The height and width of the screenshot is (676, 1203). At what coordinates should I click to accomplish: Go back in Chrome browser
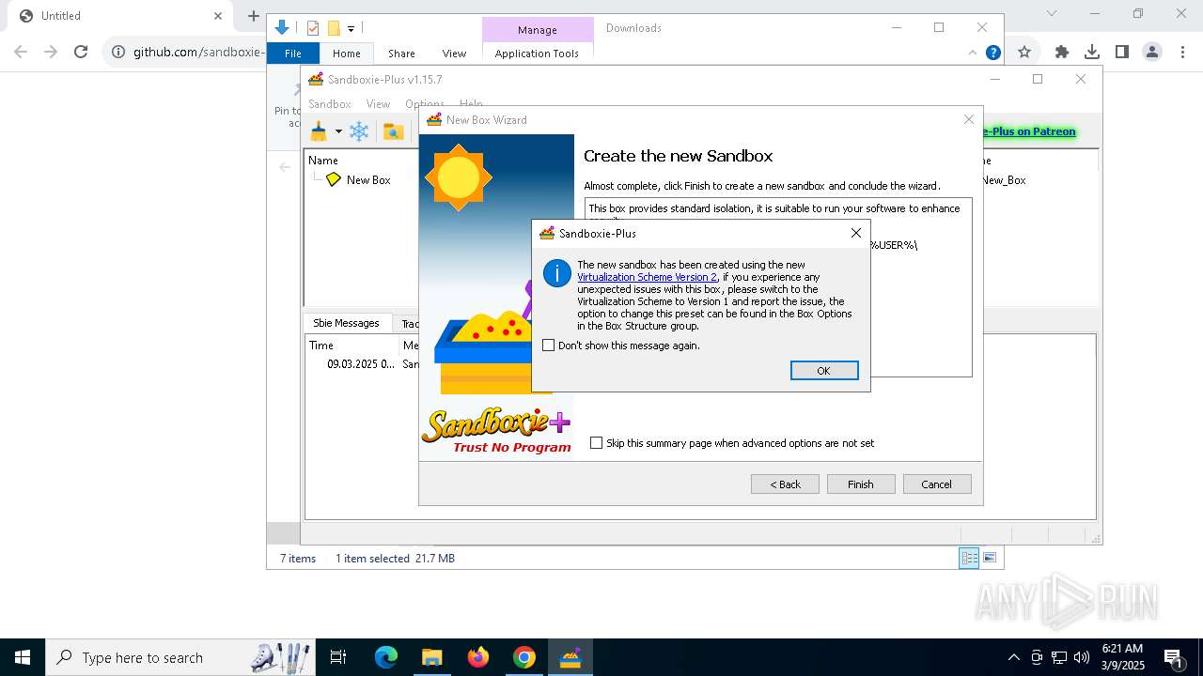coord(21,52)
